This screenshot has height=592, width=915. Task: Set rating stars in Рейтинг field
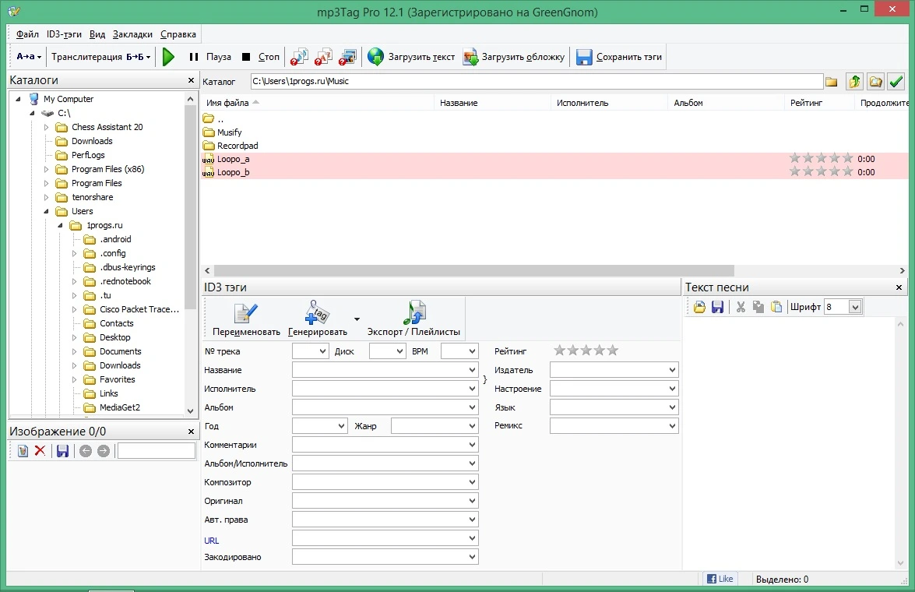pyautogui.click(x=586, y=351)
